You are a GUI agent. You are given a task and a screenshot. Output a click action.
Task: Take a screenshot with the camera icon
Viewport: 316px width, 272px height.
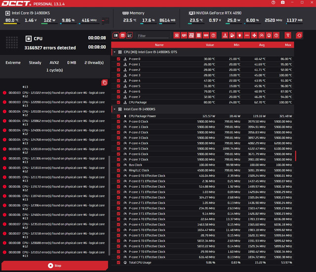[283, 2]
